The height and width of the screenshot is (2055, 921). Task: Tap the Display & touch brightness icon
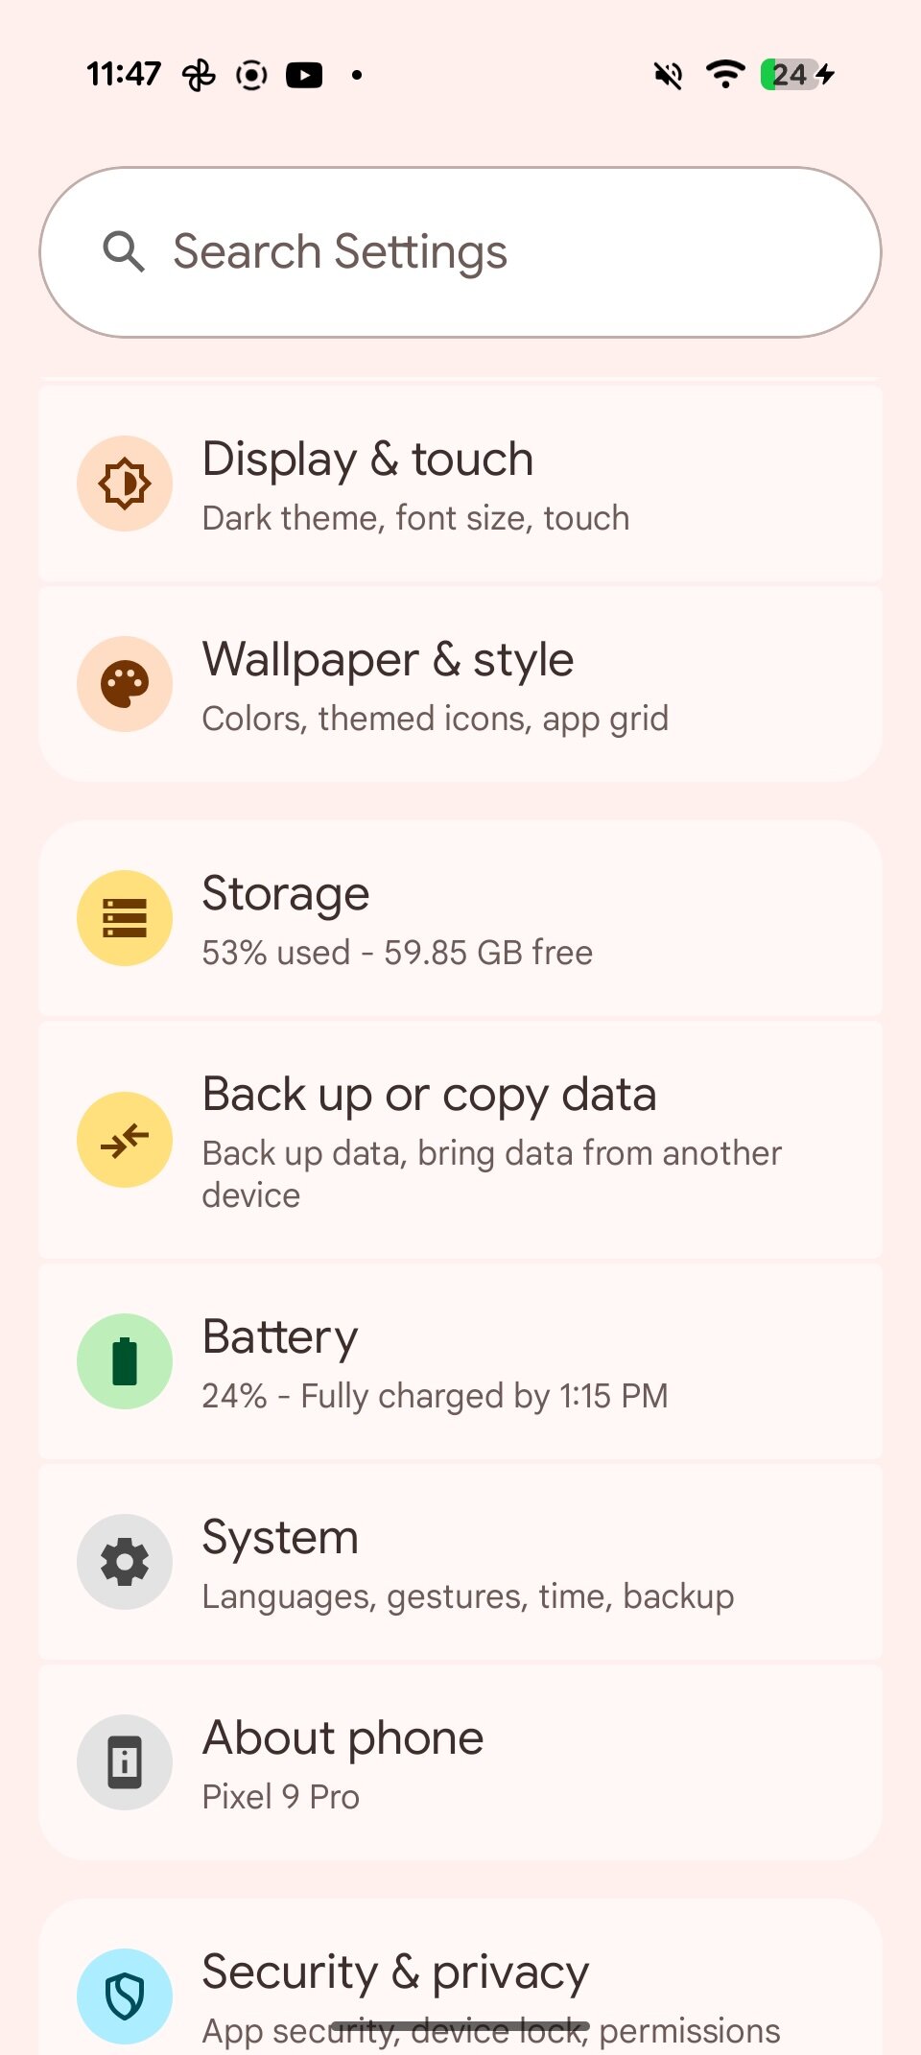(125, 484)
